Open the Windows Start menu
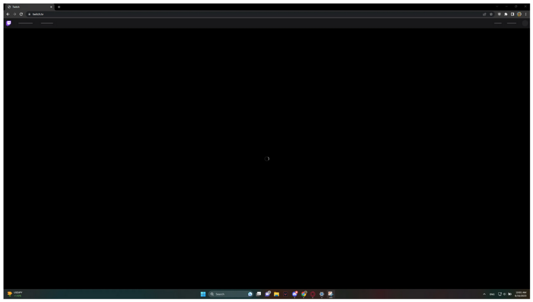 [x=203, y=294]
